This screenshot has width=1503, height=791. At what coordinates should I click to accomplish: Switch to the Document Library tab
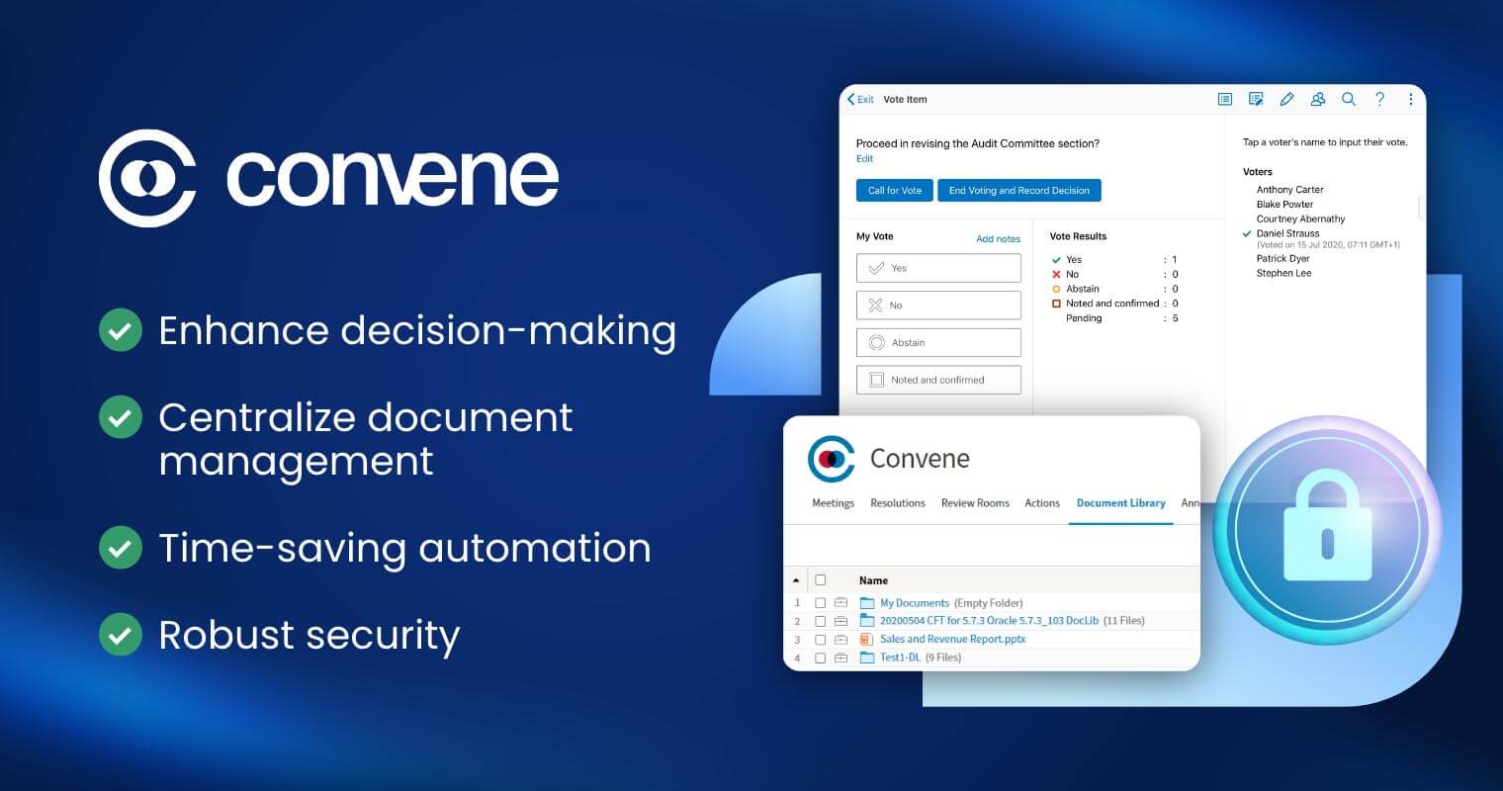point(1120,503)
